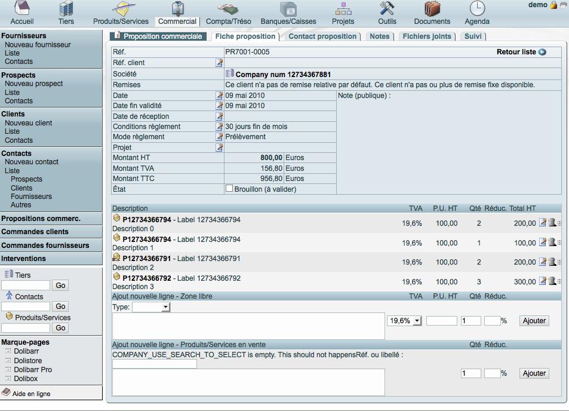
Task: Open the Documents module icon
Action: [x=432, y=9]
